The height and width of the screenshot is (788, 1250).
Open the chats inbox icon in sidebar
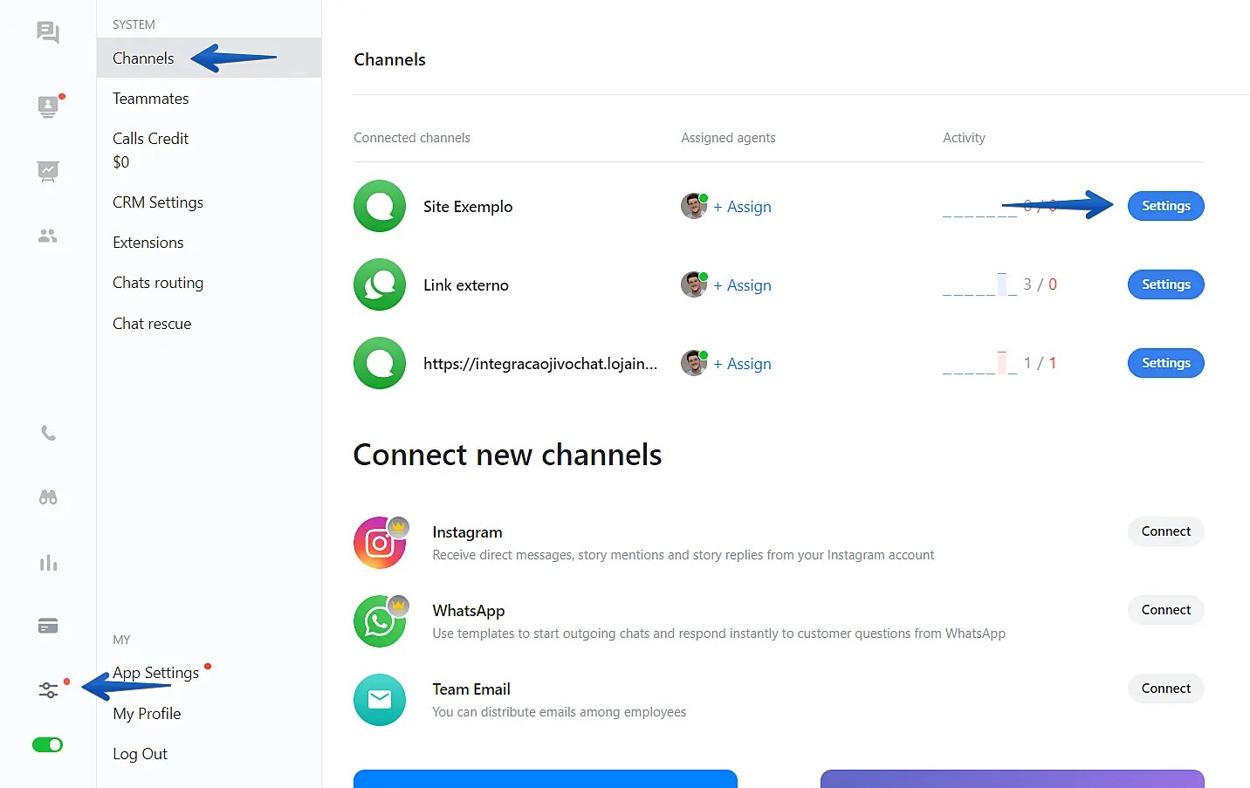tap(48, 32)
